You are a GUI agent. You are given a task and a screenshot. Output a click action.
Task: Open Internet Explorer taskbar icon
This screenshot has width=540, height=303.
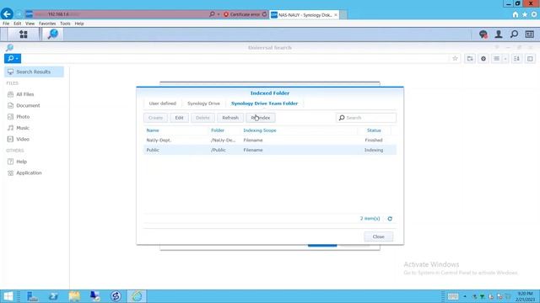pos(137,296)
